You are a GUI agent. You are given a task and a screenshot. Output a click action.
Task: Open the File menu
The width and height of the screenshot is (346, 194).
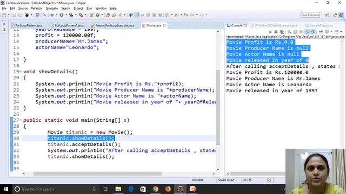[x=4, y=9]
